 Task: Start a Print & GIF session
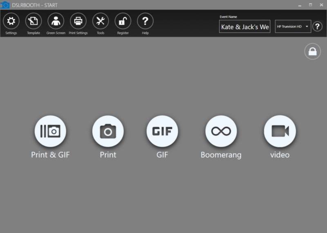click(x=50, y=131)
